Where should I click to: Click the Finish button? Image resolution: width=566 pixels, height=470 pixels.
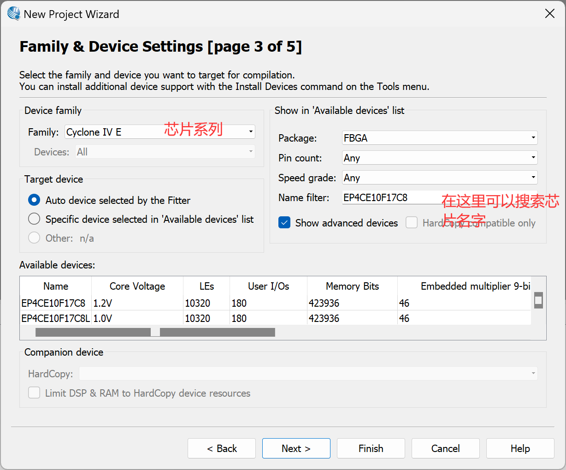[371, 448]
